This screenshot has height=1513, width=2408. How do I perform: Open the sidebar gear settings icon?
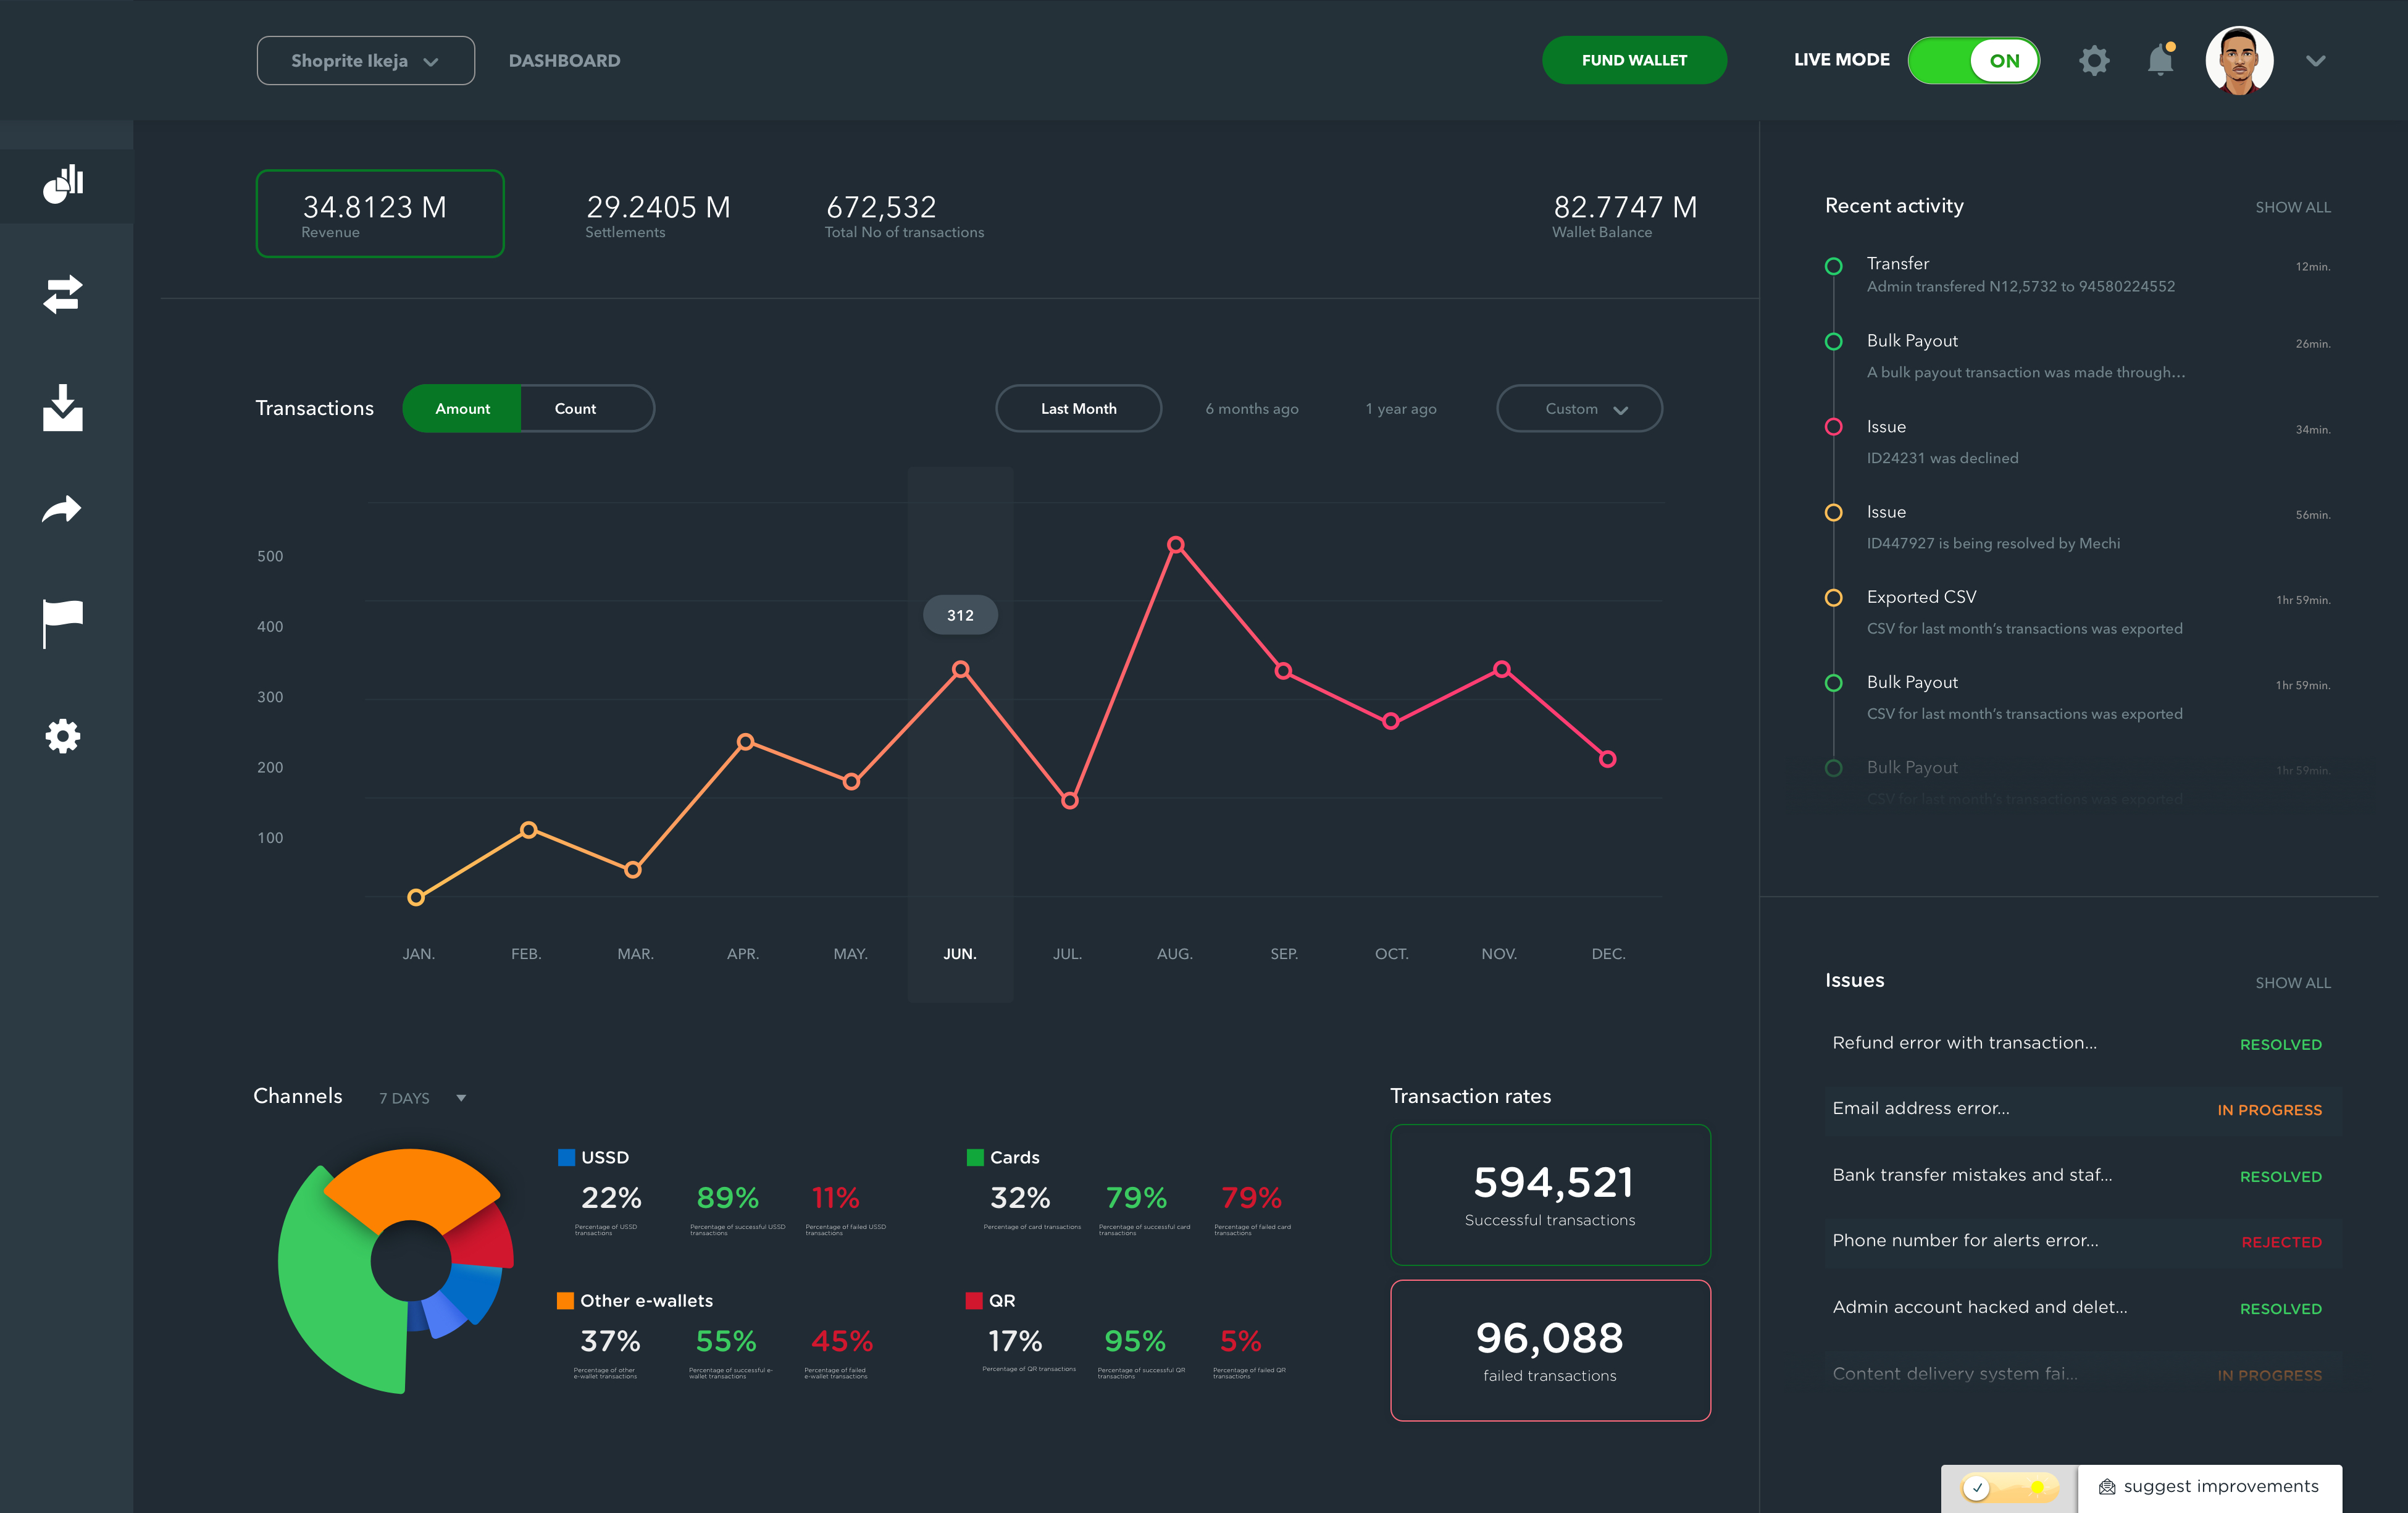pos(62,736)
